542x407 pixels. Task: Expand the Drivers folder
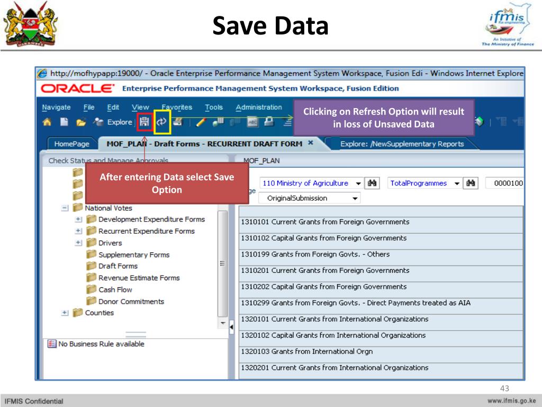click(78, 243)
